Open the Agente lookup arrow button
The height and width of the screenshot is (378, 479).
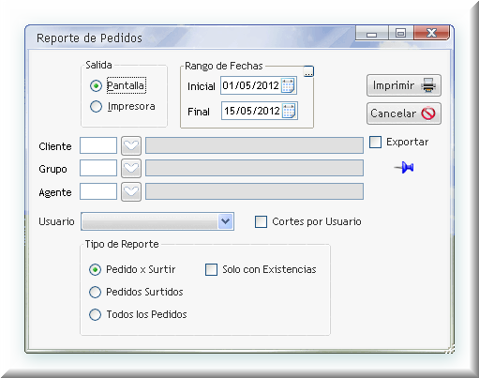point(131,191)
